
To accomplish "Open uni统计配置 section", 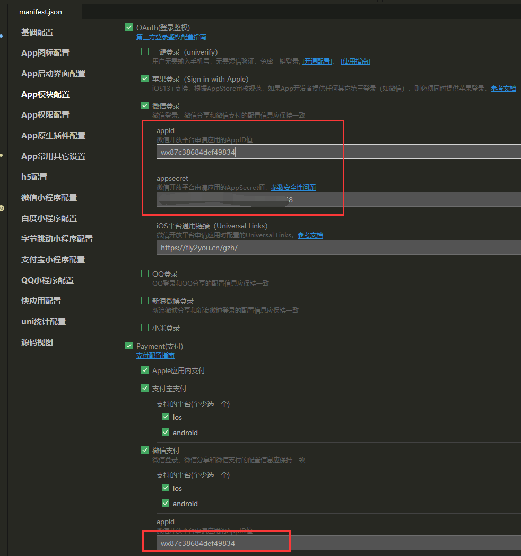I will pyautogui.click(x=44, y=322).
